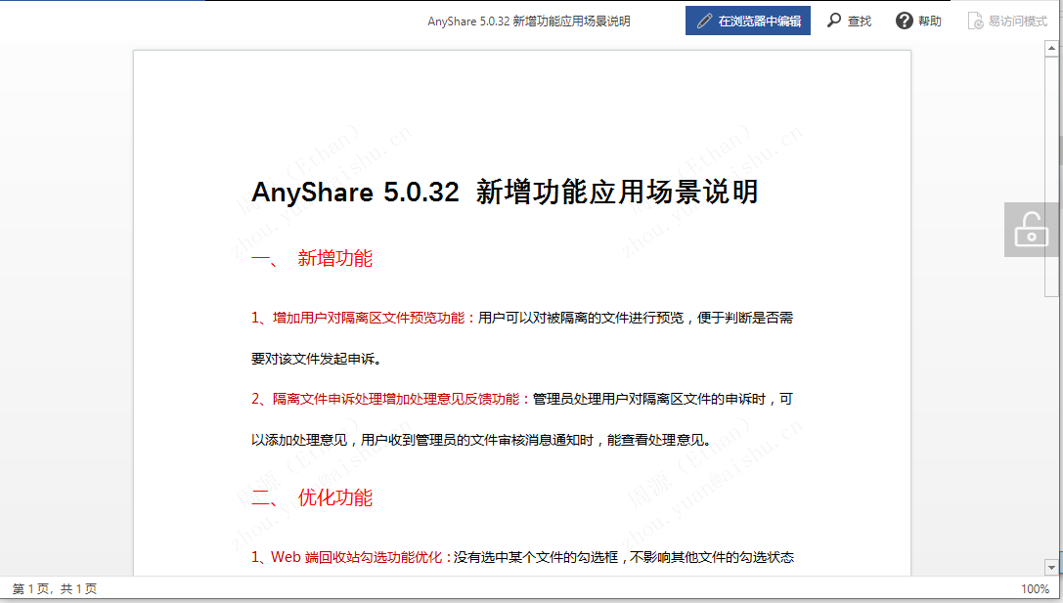Click the pencil icon for browser editing
Viewport: 1063px width, 603px height.
click(x=704, y=21)
